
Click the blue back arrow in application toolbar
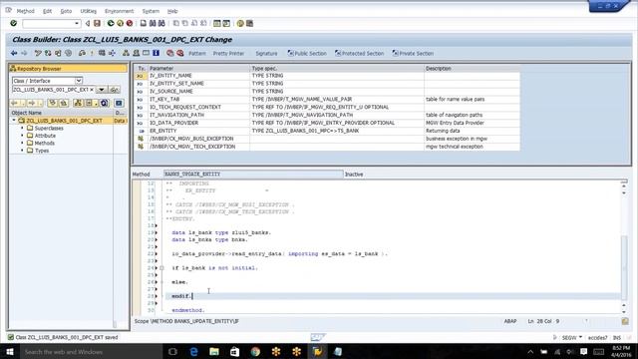tap(14, 53)
